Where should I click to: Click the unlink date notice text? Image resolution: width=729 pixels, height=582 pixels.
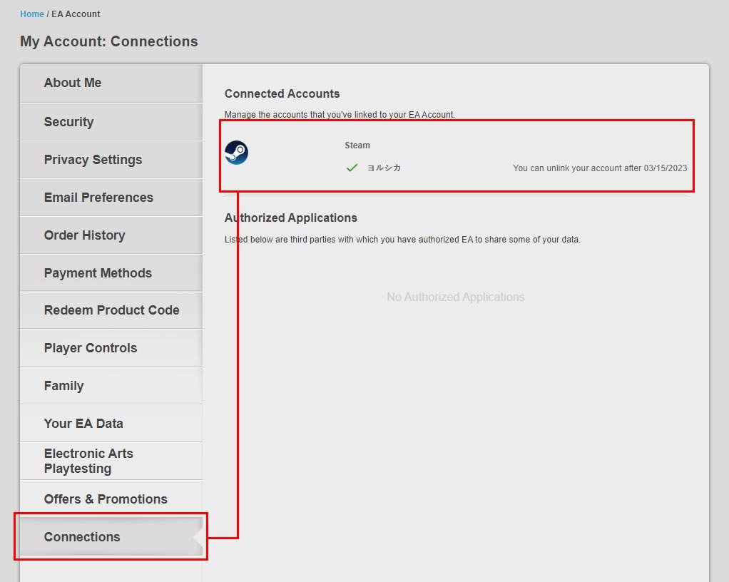click(x=600, y=168)
